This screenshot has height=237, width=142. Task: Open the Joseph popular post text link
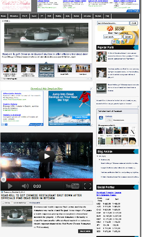116,102
